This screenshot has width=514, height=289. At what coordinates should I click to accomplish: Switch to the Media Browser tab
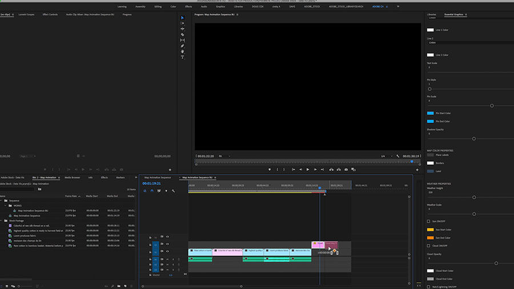[72, 177]
